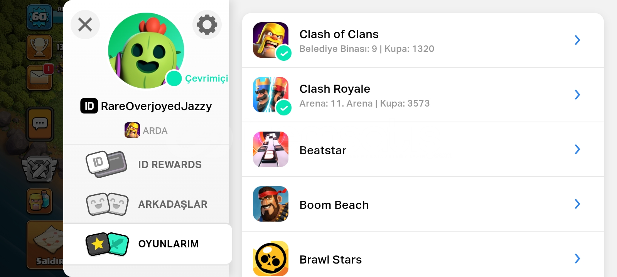Select the OYUNLARIM games tab
The height and width of the screenshot is (277, 617).
(x=148, y=244)
